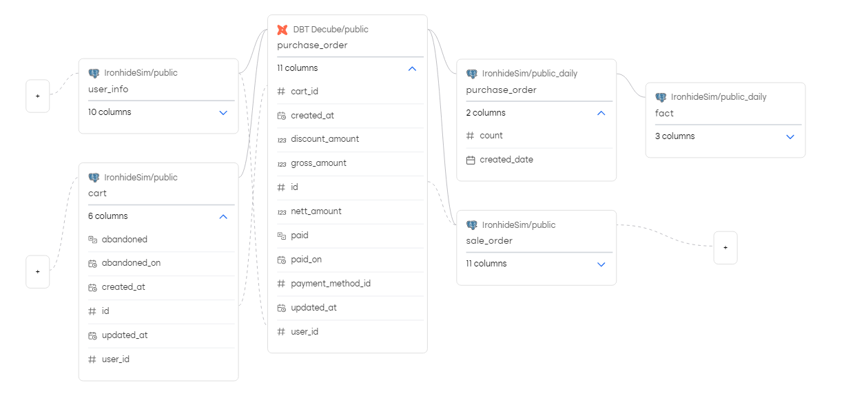Viewport: 844px width, 398px height.
Task: Collapse the cart 6 columns list
Action: [x=223, y=216]
